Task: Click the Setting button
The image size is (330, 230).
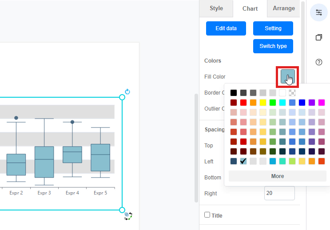Action: (273, 28)
